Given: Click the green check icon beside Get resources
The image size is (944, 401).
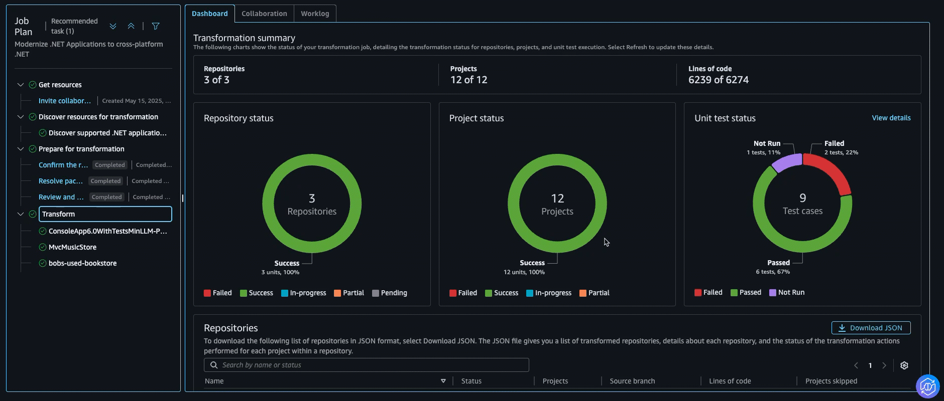Looking at the screenshot, I should click(33, 85).
